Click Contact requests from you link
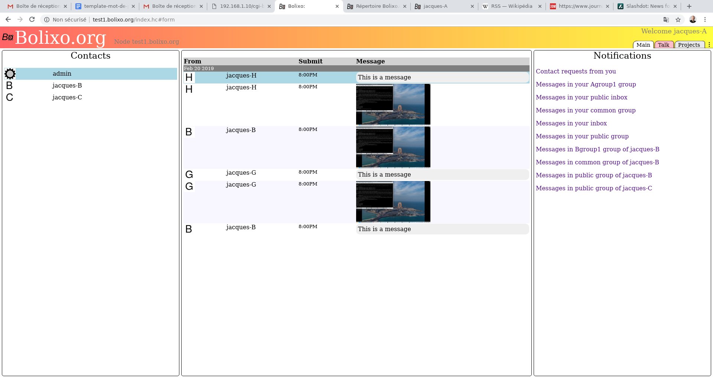713x378 pixels. 576,71
